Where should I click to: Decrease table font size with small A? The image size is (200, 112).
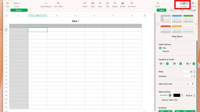[x=188, y=84]
